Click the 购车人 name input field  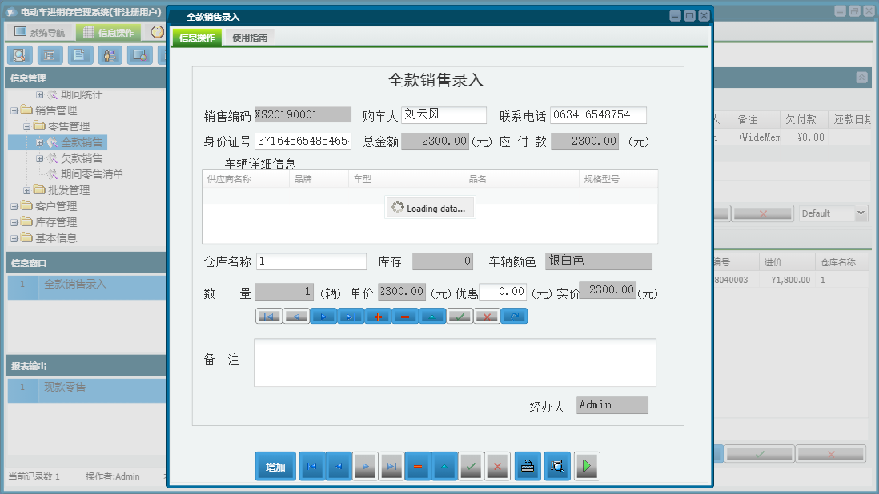444,114
